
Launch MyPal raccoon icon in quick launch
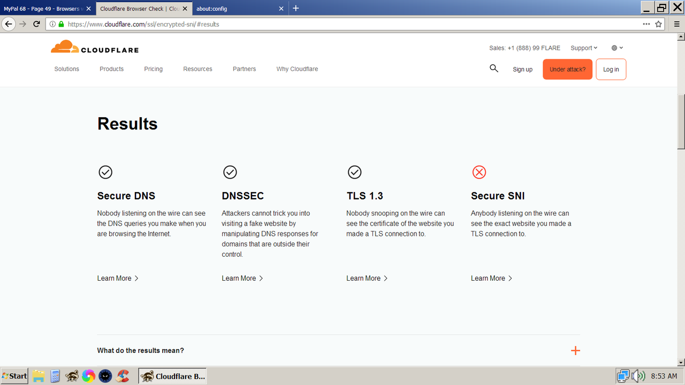pos(72,376)
